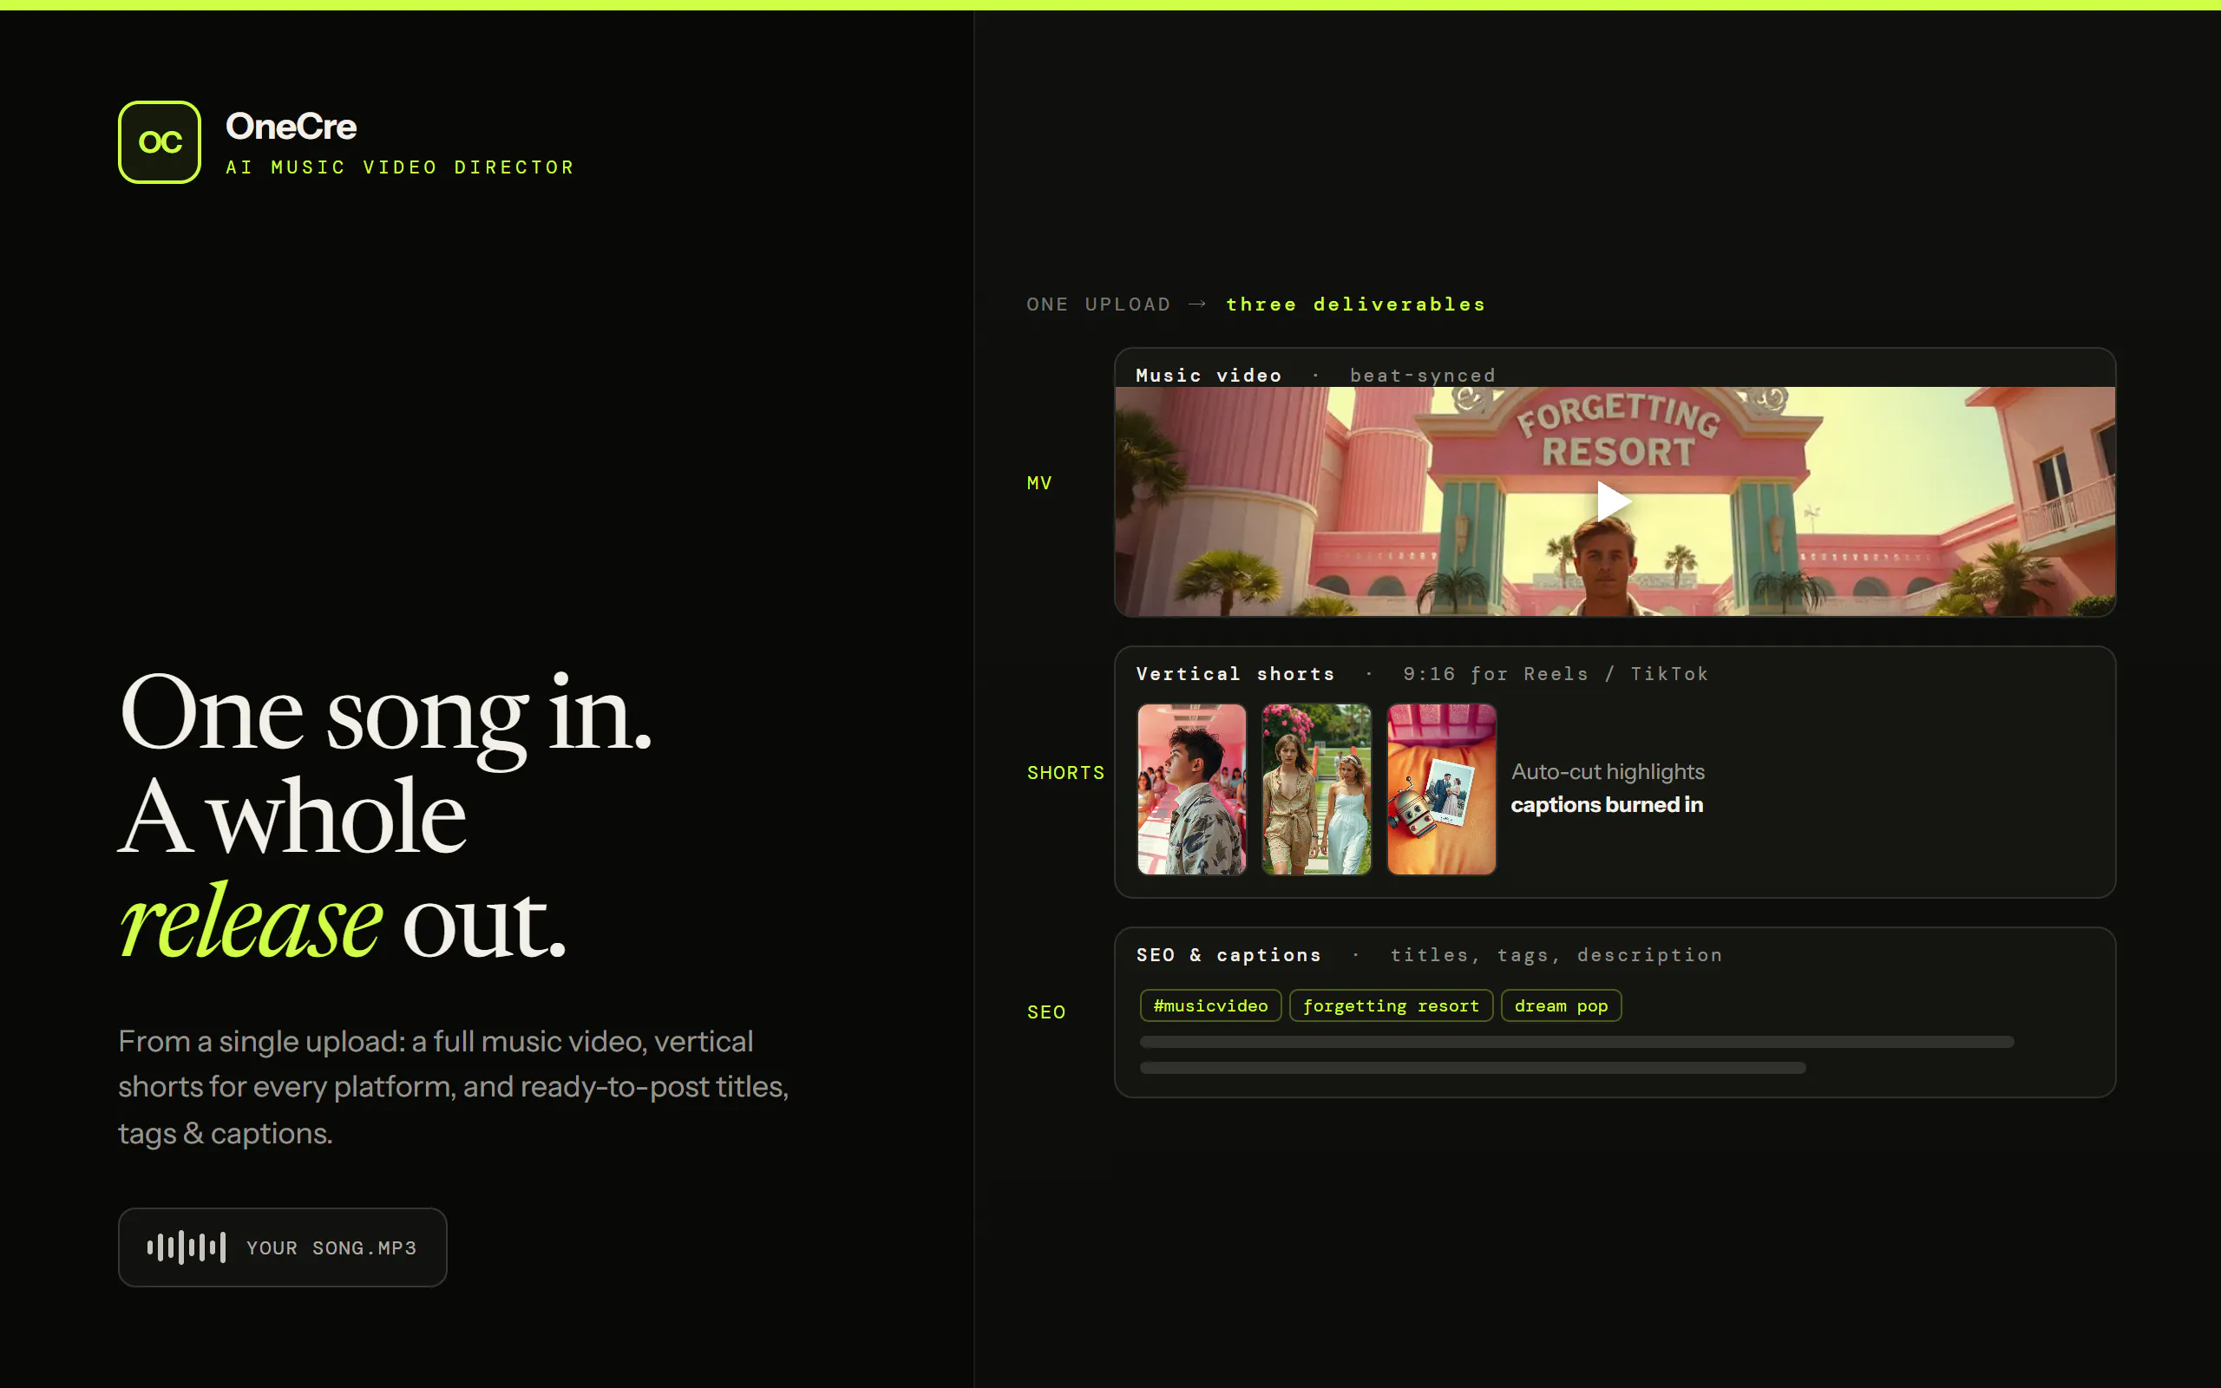Click the green word release in headline
2221x1388 pixels.
pos(251,921)
